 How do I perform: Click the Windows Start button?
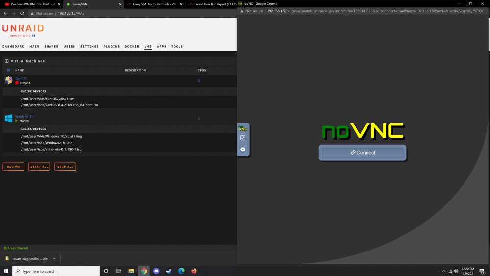point(6,271)
